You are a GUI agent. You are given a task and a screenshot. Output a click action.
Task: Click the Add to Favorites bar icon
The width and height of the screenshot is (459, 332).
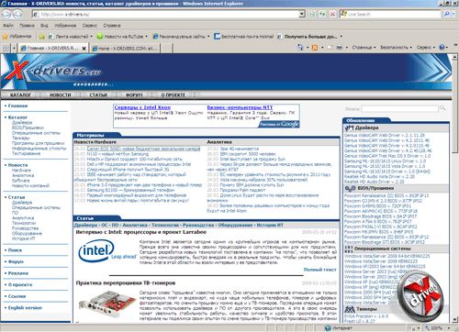click(x=41, y=37)
